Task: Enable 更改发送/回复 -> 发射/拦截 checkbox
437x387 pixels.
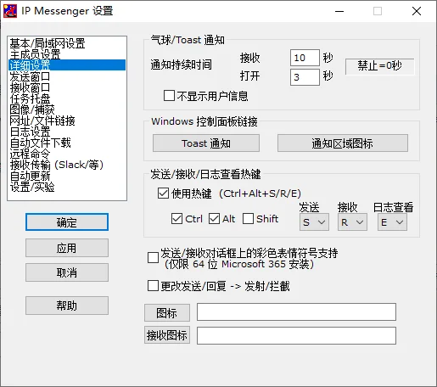Action: (x=153, y=286)
